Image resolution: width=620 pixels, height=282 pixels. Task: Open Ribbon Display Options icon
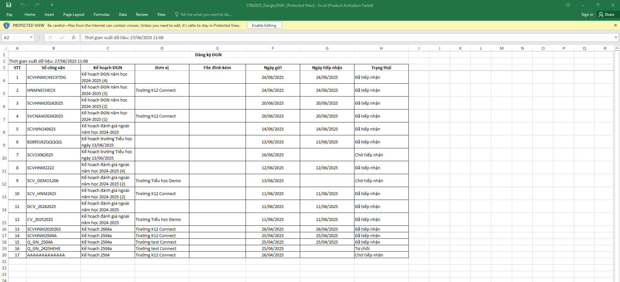(568, 5)
